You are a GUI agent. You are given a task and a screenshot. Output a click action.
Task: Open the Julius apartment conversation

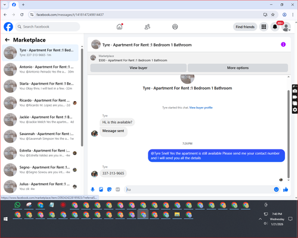pos(41,186)
